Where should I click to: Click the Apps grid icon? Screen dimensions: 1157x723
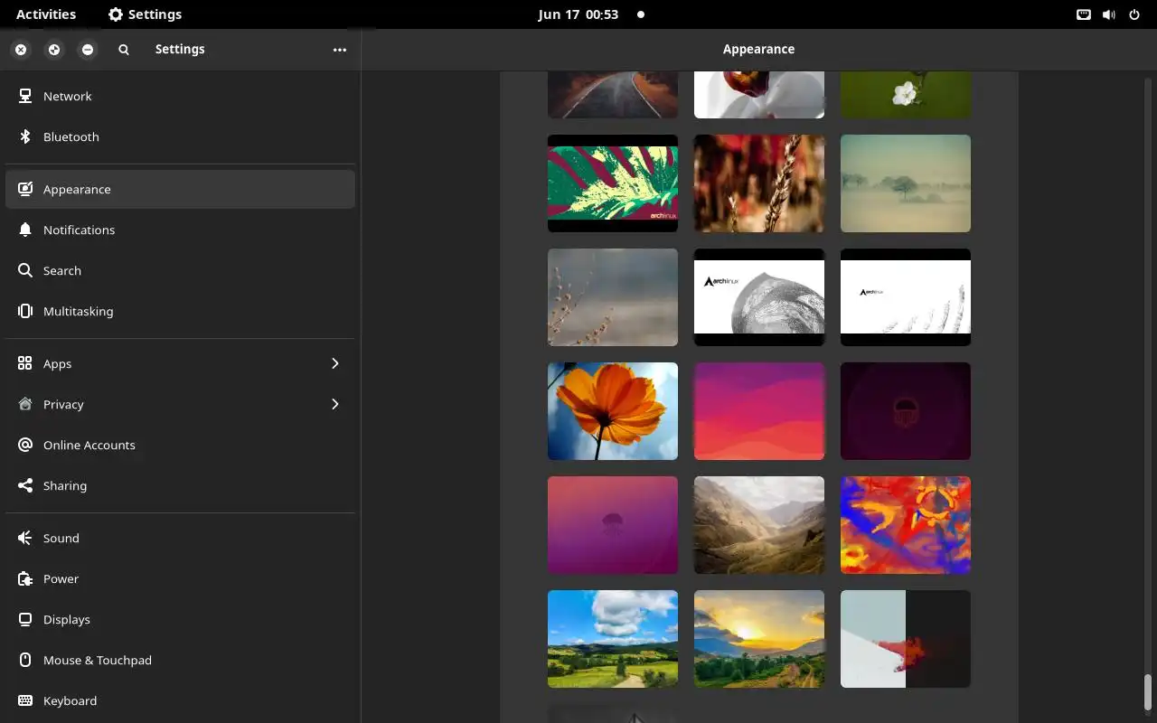tap(25, 363)
